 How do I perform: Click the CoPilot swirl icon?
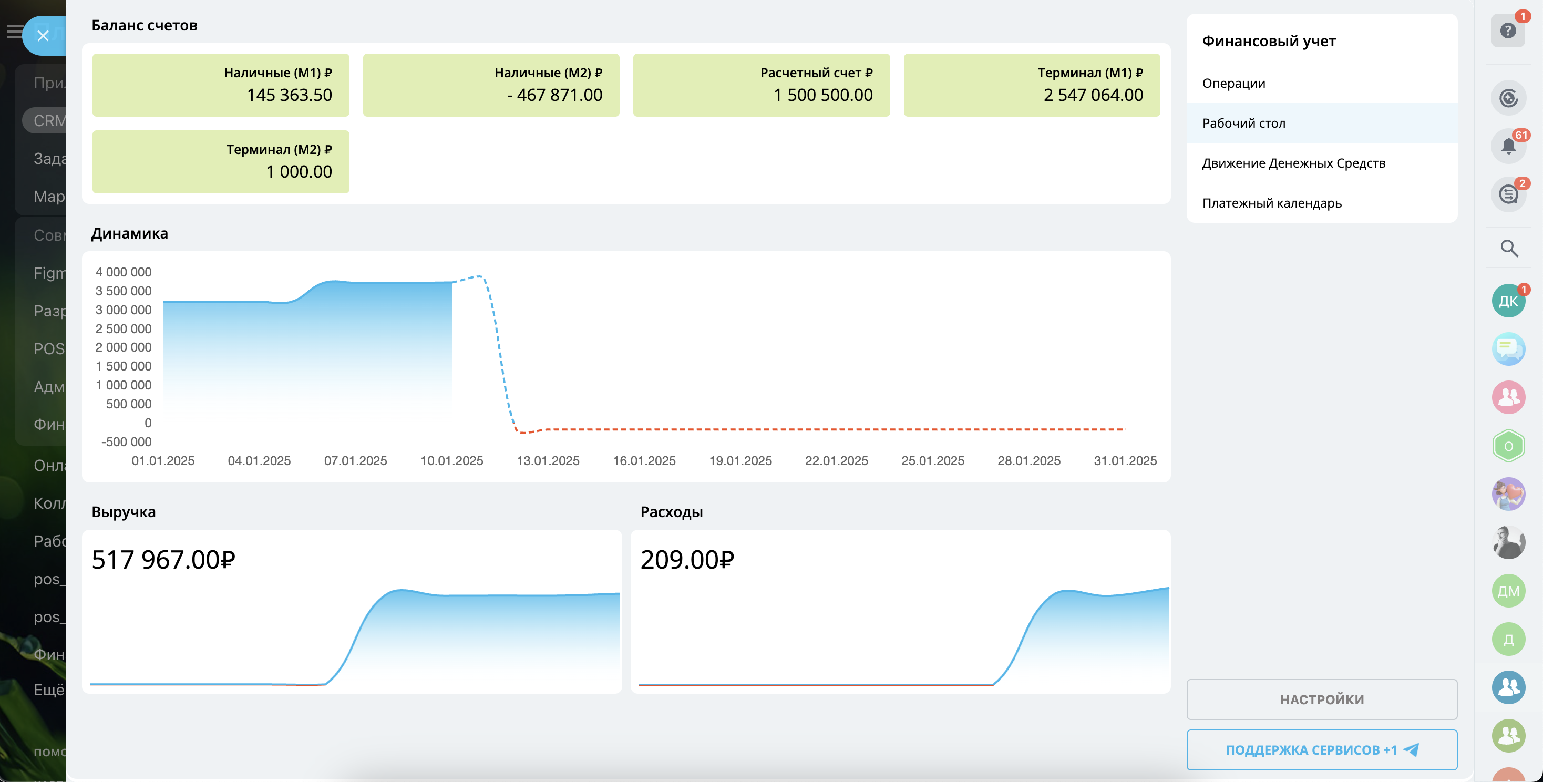point(1508,98)
